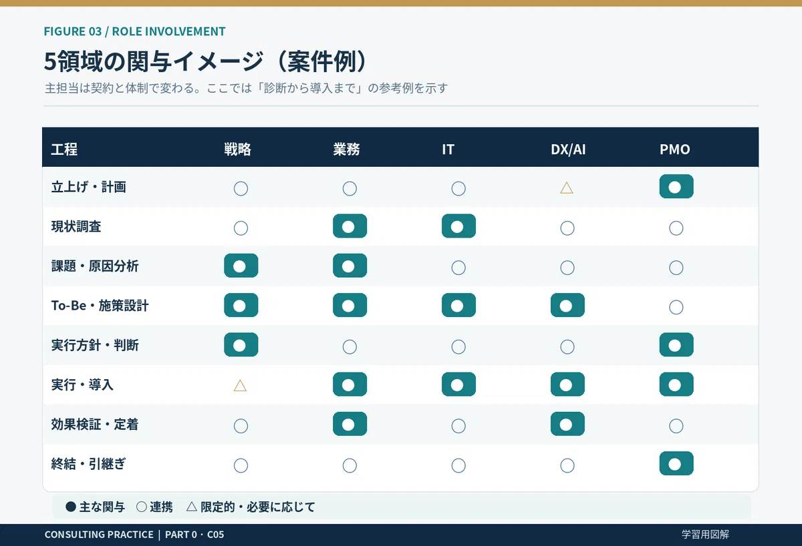
Task: Click the PMO filled marker in 立上げ・計画 row
Action: tap(676, 187)
